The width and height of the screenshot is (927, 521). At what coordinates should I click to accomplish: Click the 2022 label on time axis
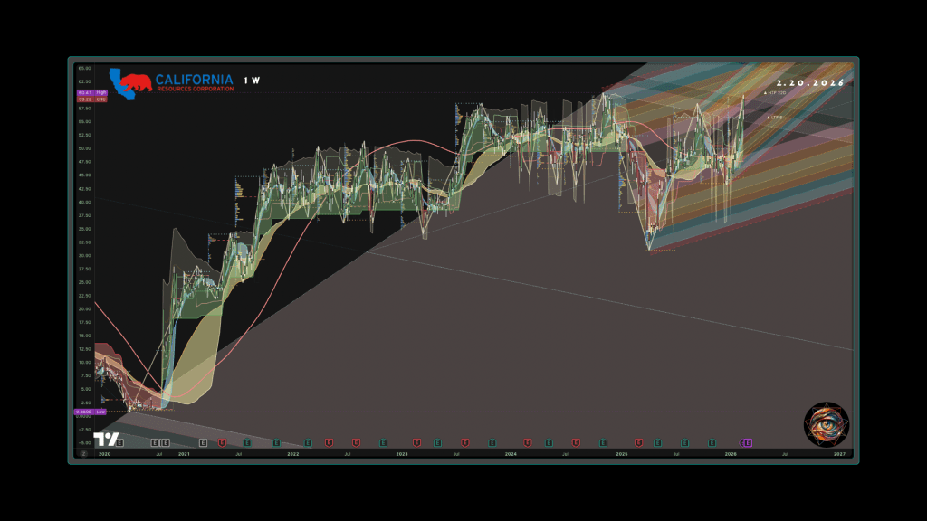click(292, 452)
